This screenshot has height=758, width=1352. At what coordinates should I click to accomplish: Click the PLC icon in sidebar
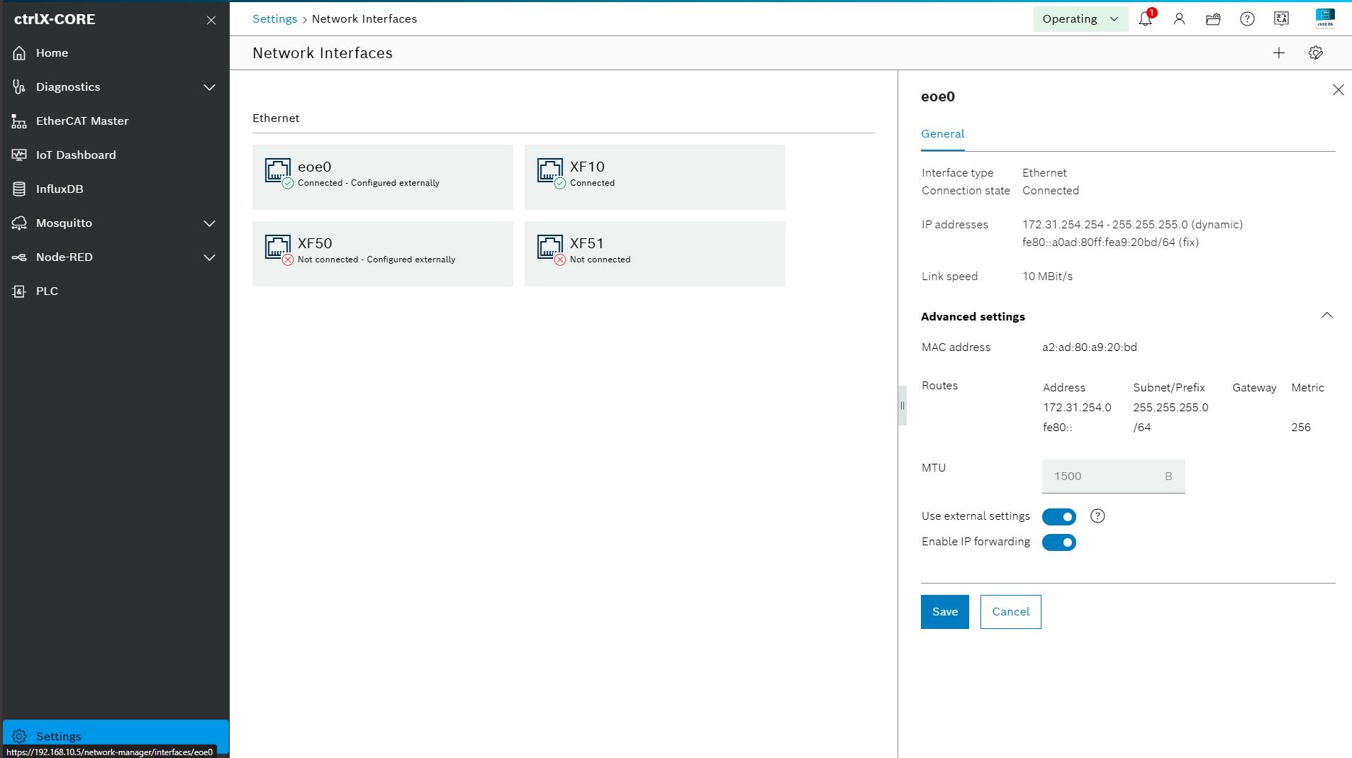click(x=19, y=291)
